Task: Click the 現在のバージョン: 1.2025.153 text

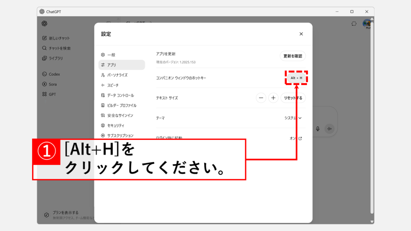Action: click(176, 62)
